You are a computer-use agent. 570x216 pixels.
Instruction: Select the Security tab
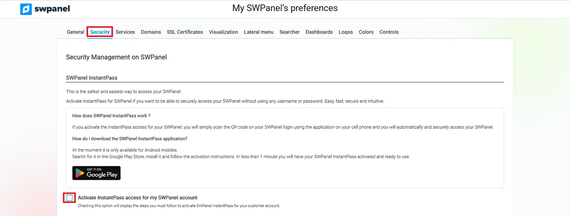tap(100, 32)
